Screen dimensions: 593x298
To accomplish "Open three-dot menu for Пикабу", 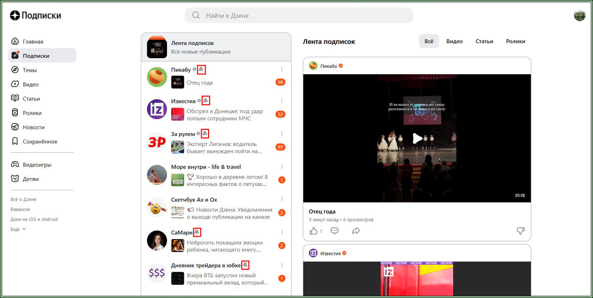I will click(282, 70).
